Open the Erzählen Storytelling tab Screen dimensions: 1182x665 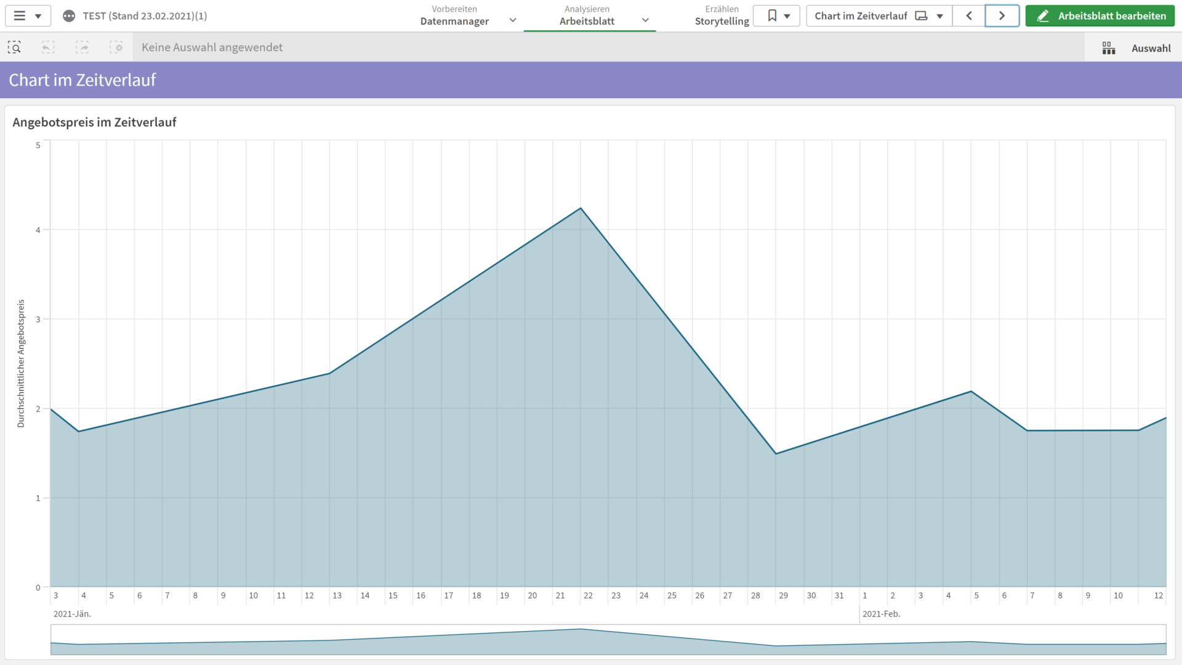coord(722,15)
